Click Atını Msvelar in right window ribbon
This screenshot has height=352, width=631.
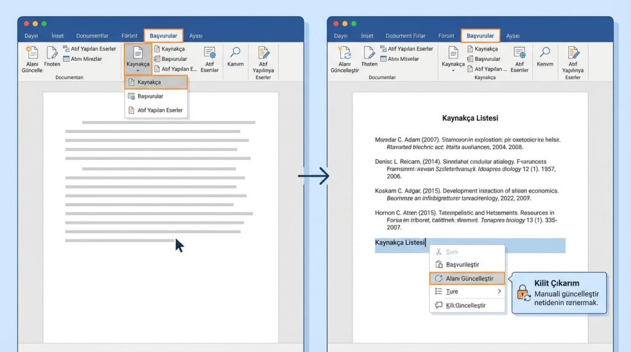point(399,58)
